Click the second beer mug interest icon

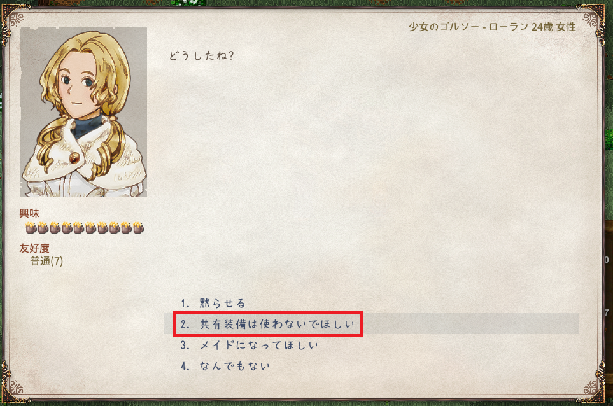[x=43, y=227]
